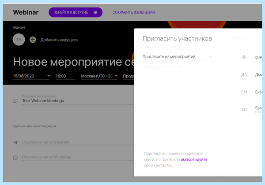Click the Telegram paper-plane icon
The image size is (265, 185).
[x=15, y=143]
